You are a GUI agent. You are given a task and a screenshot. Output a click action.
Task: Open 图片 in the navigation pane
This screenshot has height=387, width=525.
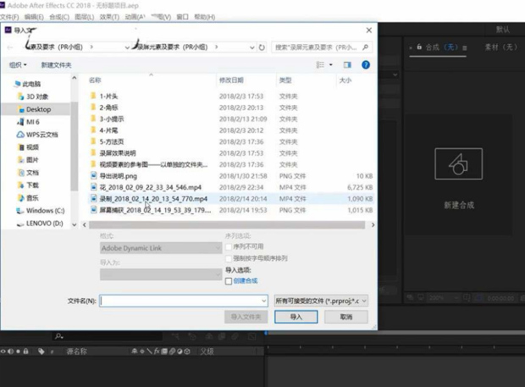tap(28, 160)
